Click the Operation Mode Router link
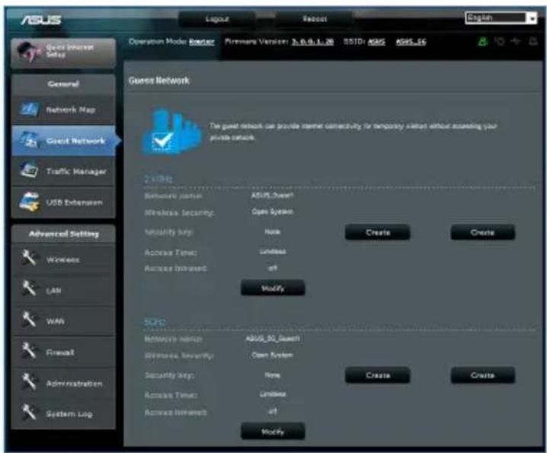This screenshot has height=453, width=547. click(x=202, y=42)
